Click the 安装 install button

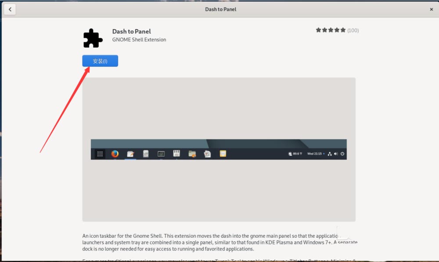coord(100,61)
